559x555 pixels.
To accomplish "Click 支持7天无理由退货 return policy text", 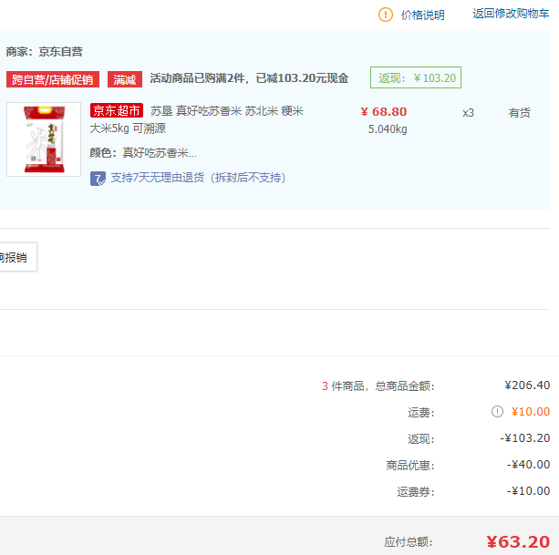I will pos(197,178).
